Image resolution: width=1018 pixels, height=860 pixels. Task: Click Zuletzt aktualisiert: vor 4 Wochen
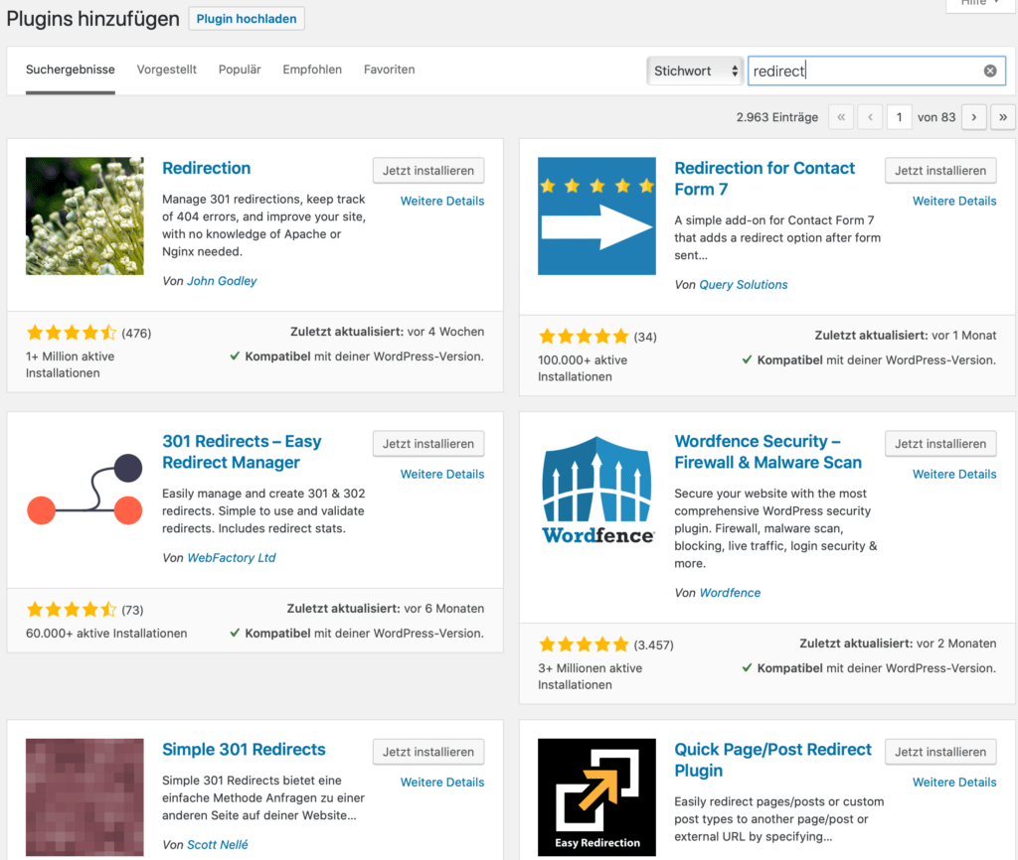pyautogui.click(x=387, y=332)
